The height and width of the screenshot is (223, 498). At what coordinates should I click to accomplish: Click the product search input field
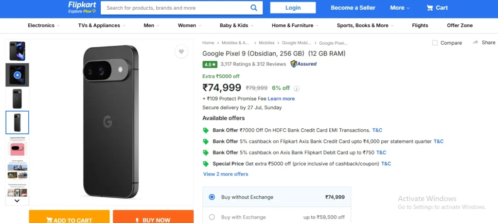(x=176, y=8)
